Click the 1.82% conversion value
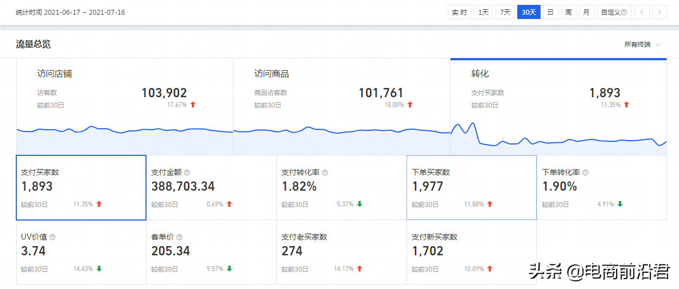The image size is (679, 289). click(x=299, y=186)
